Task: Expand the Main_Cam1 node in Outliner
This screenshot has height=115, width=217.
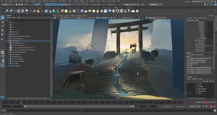Action: tap(8, 34)
